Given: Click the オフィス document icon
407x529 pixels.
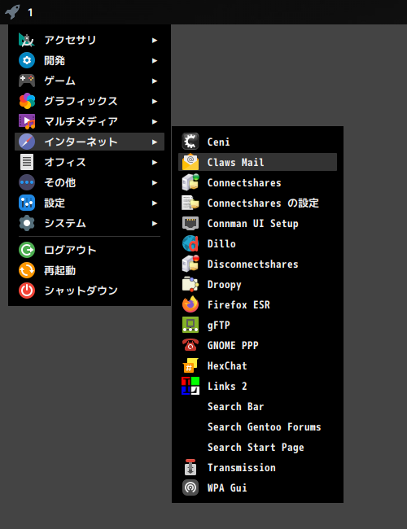Looking at the screenshot, I should [x=27, y=162].
